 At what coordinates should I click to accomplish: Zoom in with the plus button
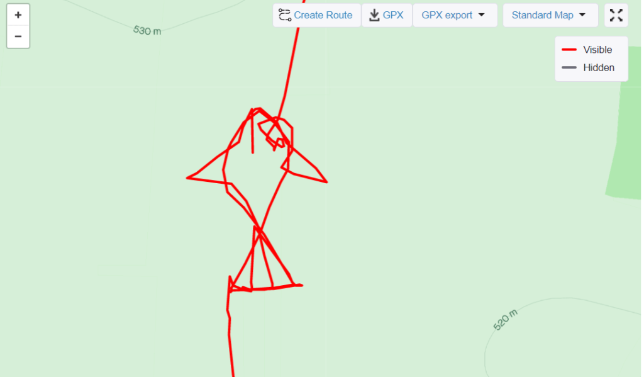(18, 15)
